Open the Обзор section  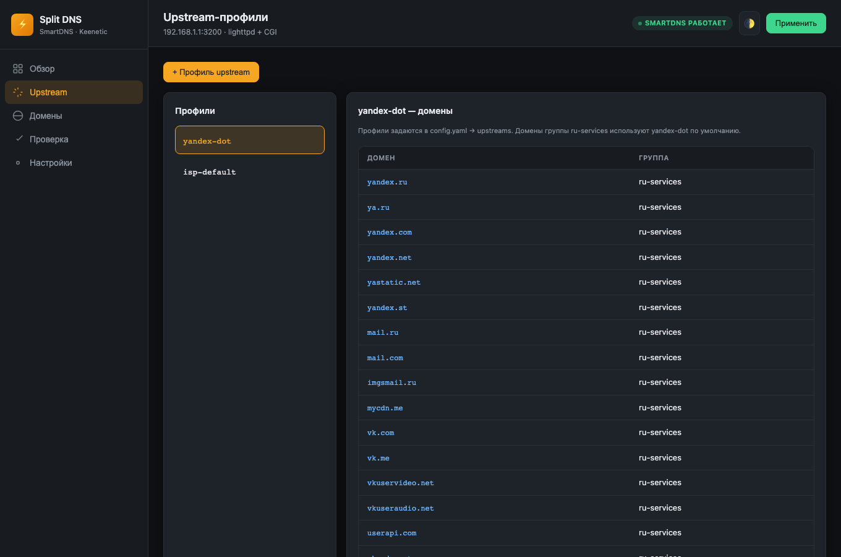click(74, 69)
